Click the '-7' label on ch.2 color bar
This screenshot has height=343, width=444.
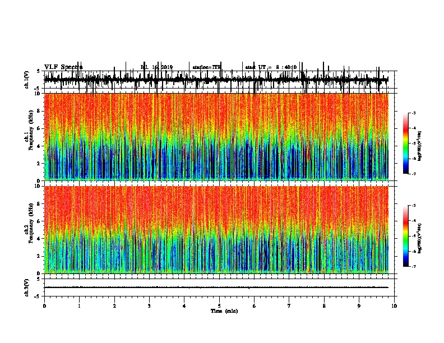tap(414, 266)
